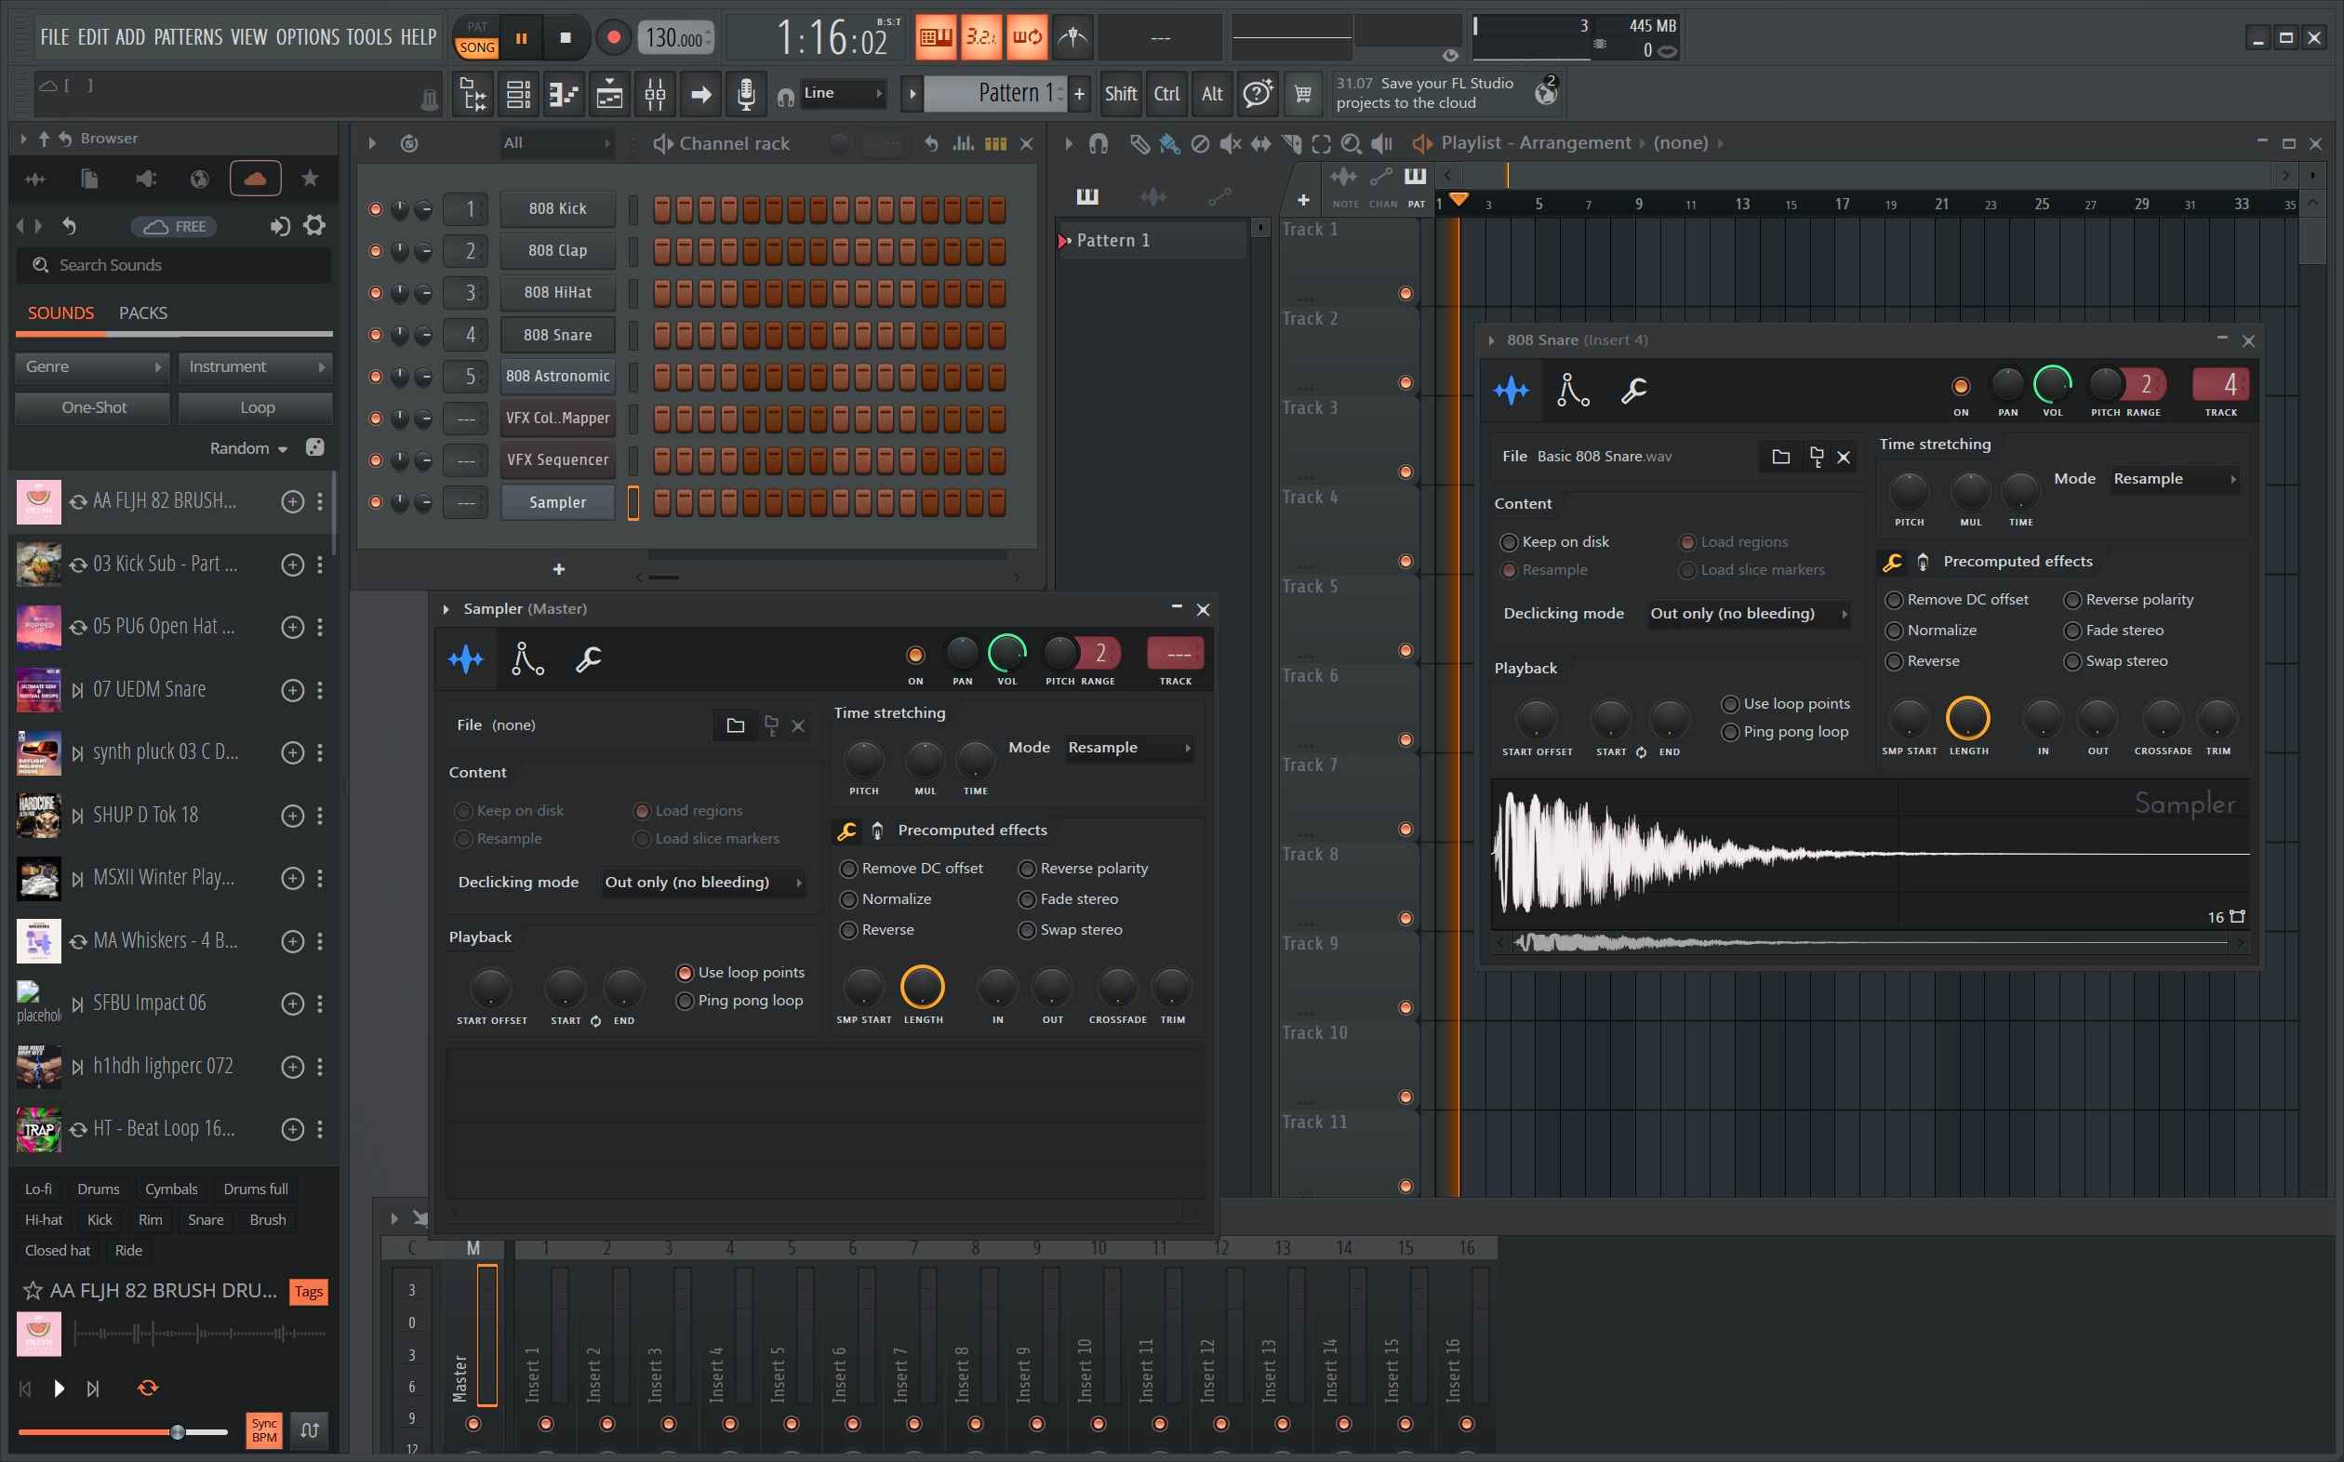Screen dimensions: 2344x1462
Task: Enable Ping pong loop in Sampler (Master)
Action: pyautogui.click(x=685, y=1001)
